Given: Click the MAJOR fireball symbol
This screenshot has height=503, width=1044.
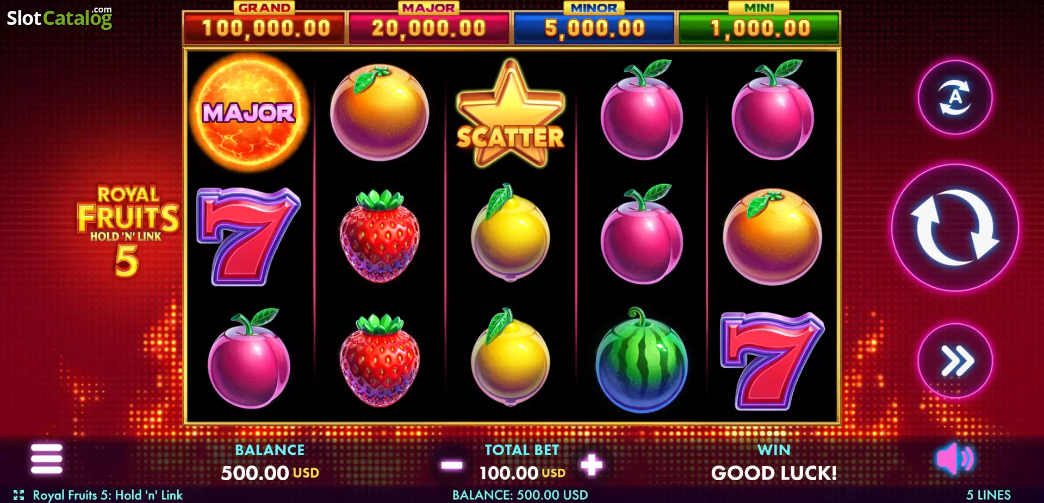Looking at the screenshot, I should [249, 112].
